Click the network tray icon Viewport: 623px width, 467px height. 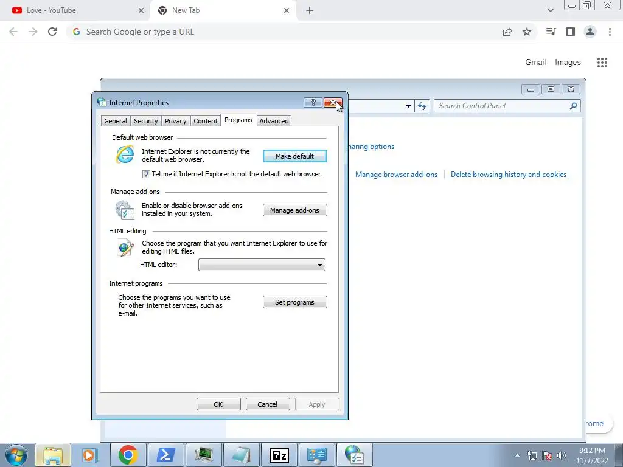click(532, 455)
